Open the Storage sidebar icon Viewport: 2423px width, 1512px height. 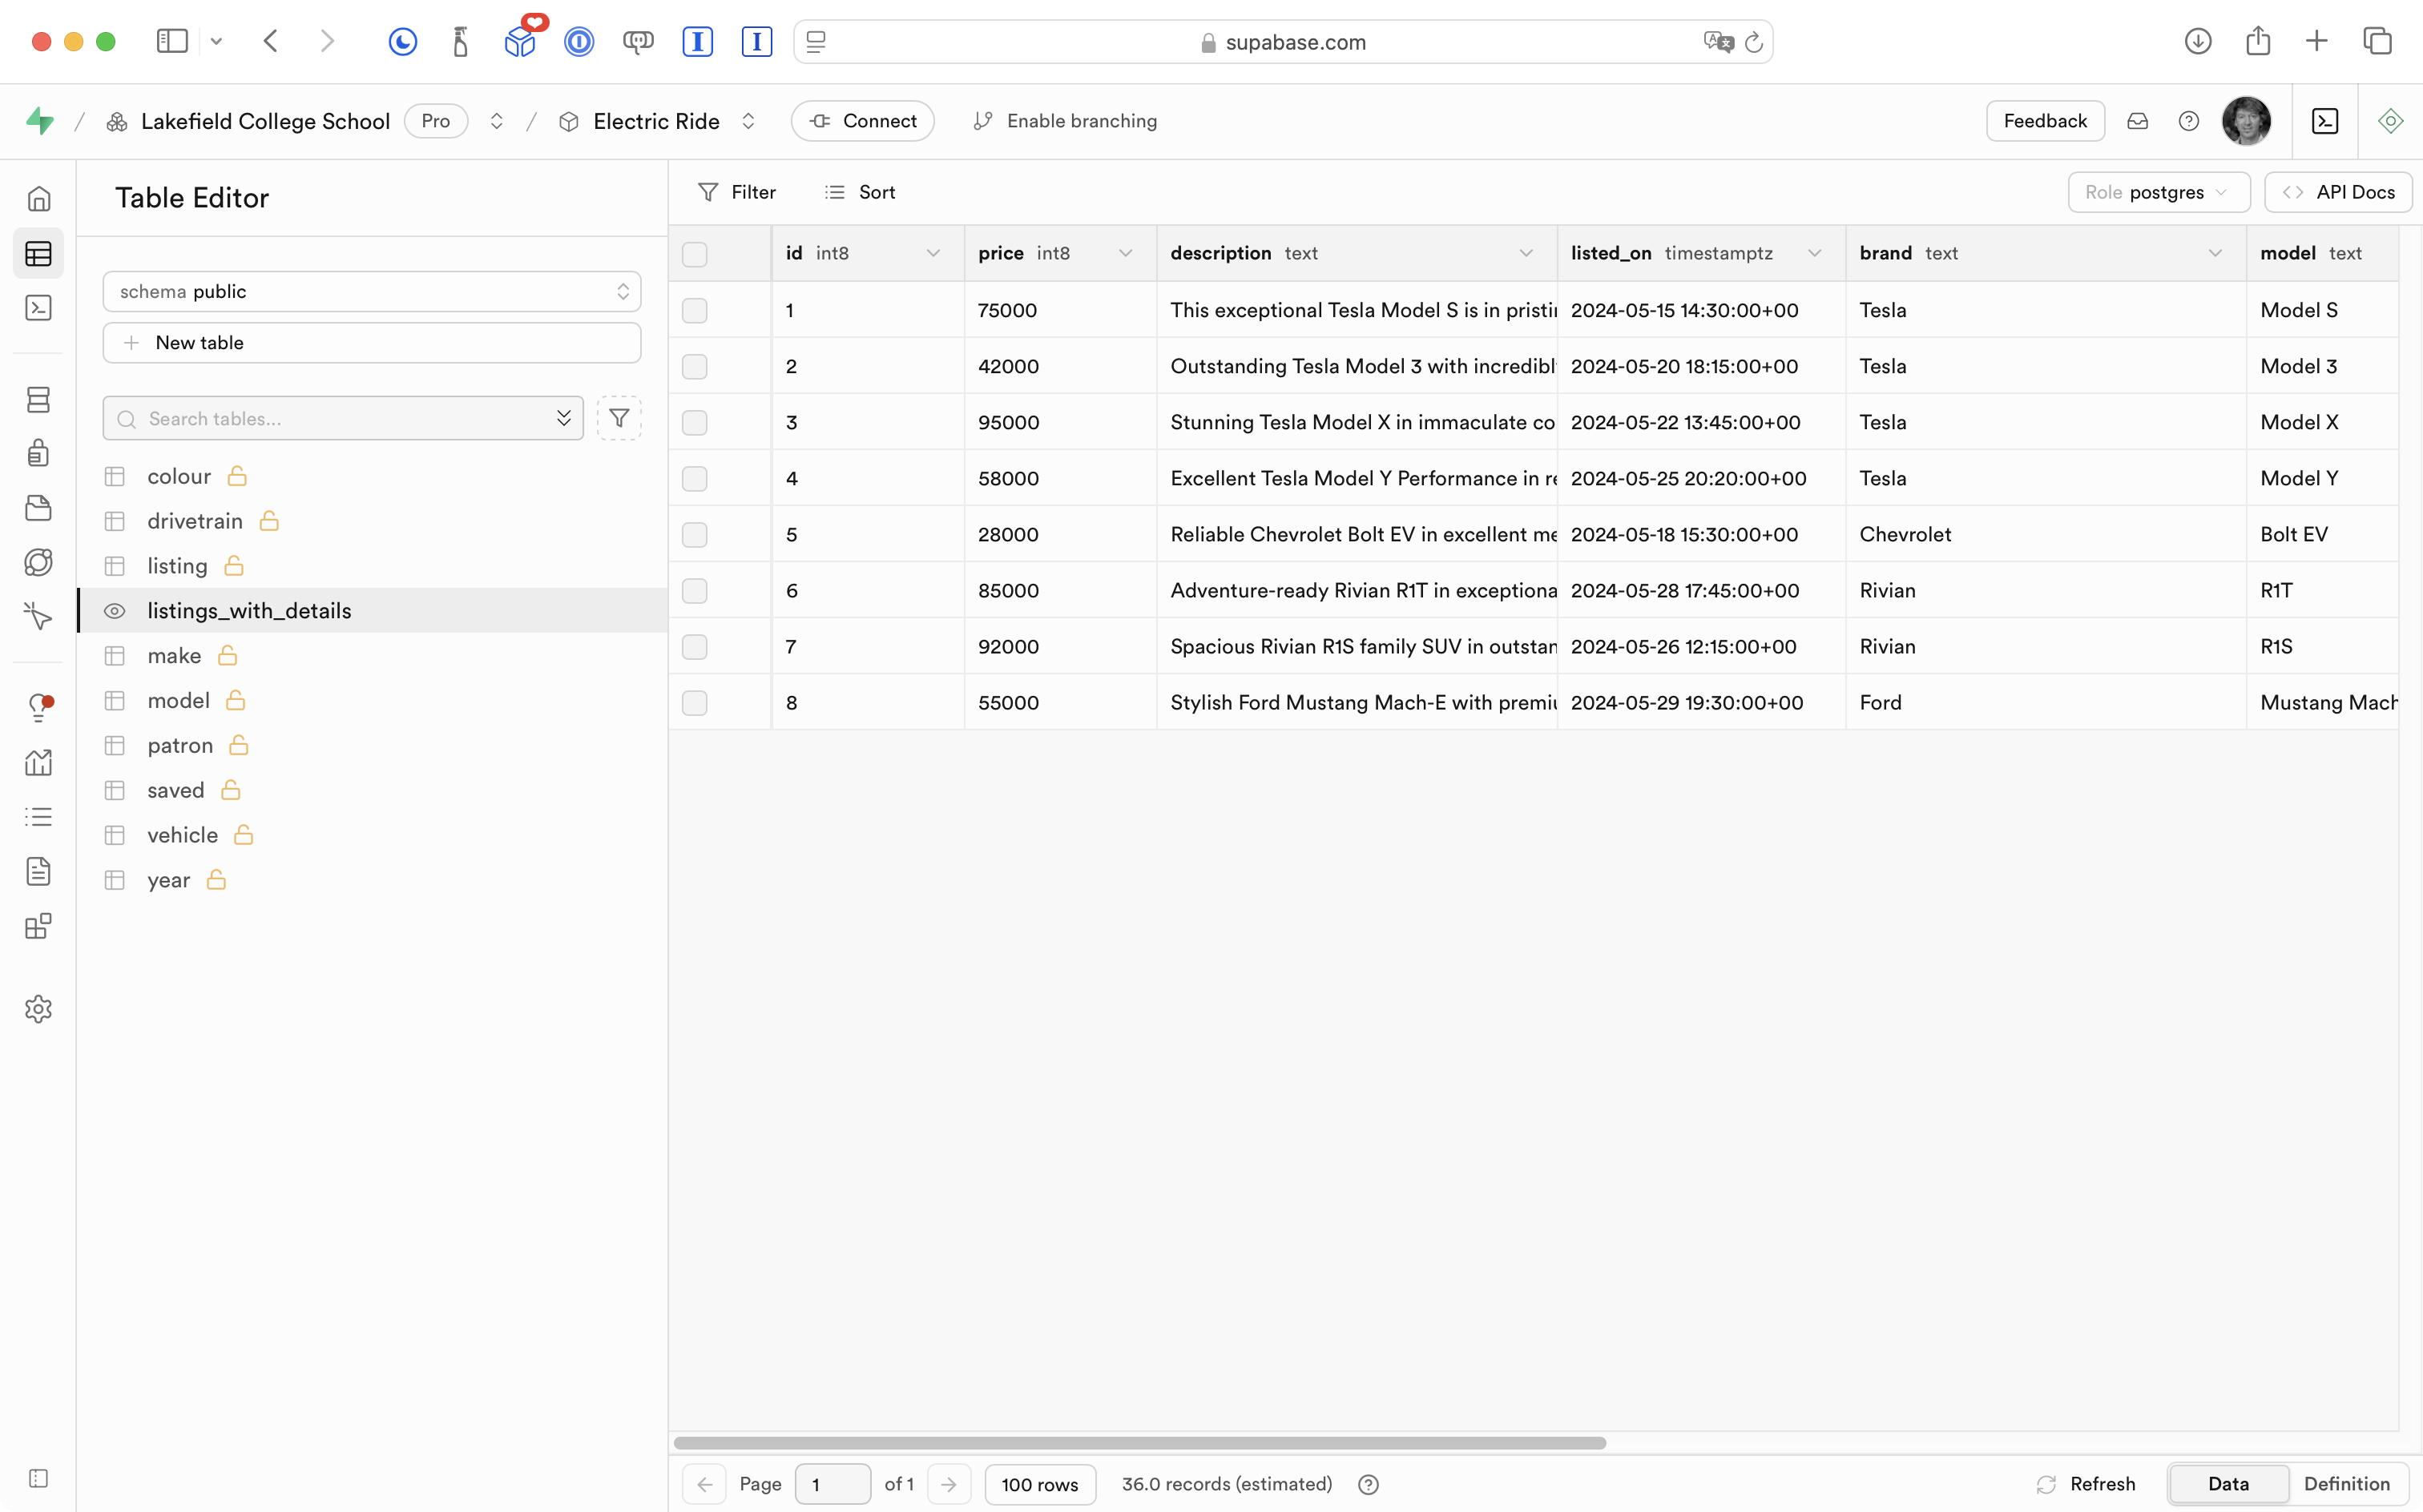(38, 508)
